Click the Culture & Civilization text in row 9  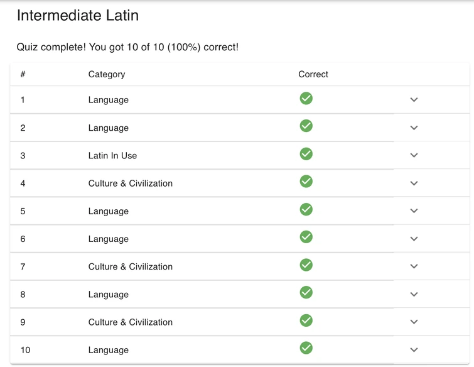[130, 322]
